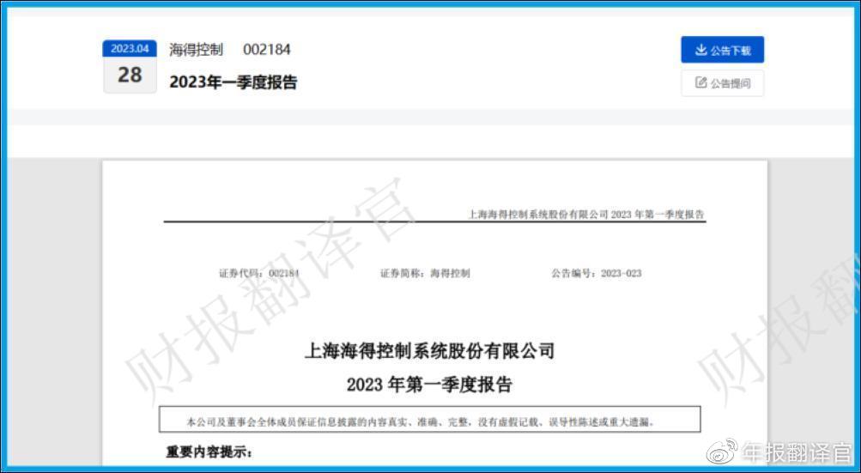Click the 证券简称：海得控制 text
Image resolution: width=861 pixels, height=473 pixels.
click(425, 273)
